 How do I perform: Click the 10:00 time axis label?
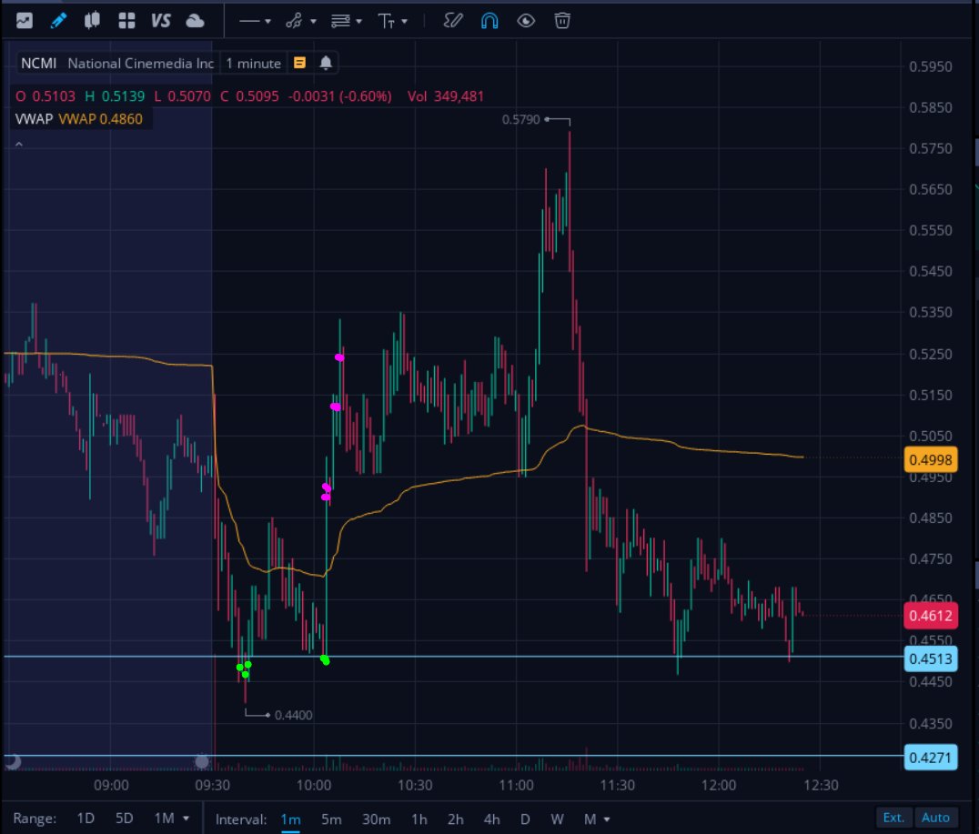click(313, 785)
